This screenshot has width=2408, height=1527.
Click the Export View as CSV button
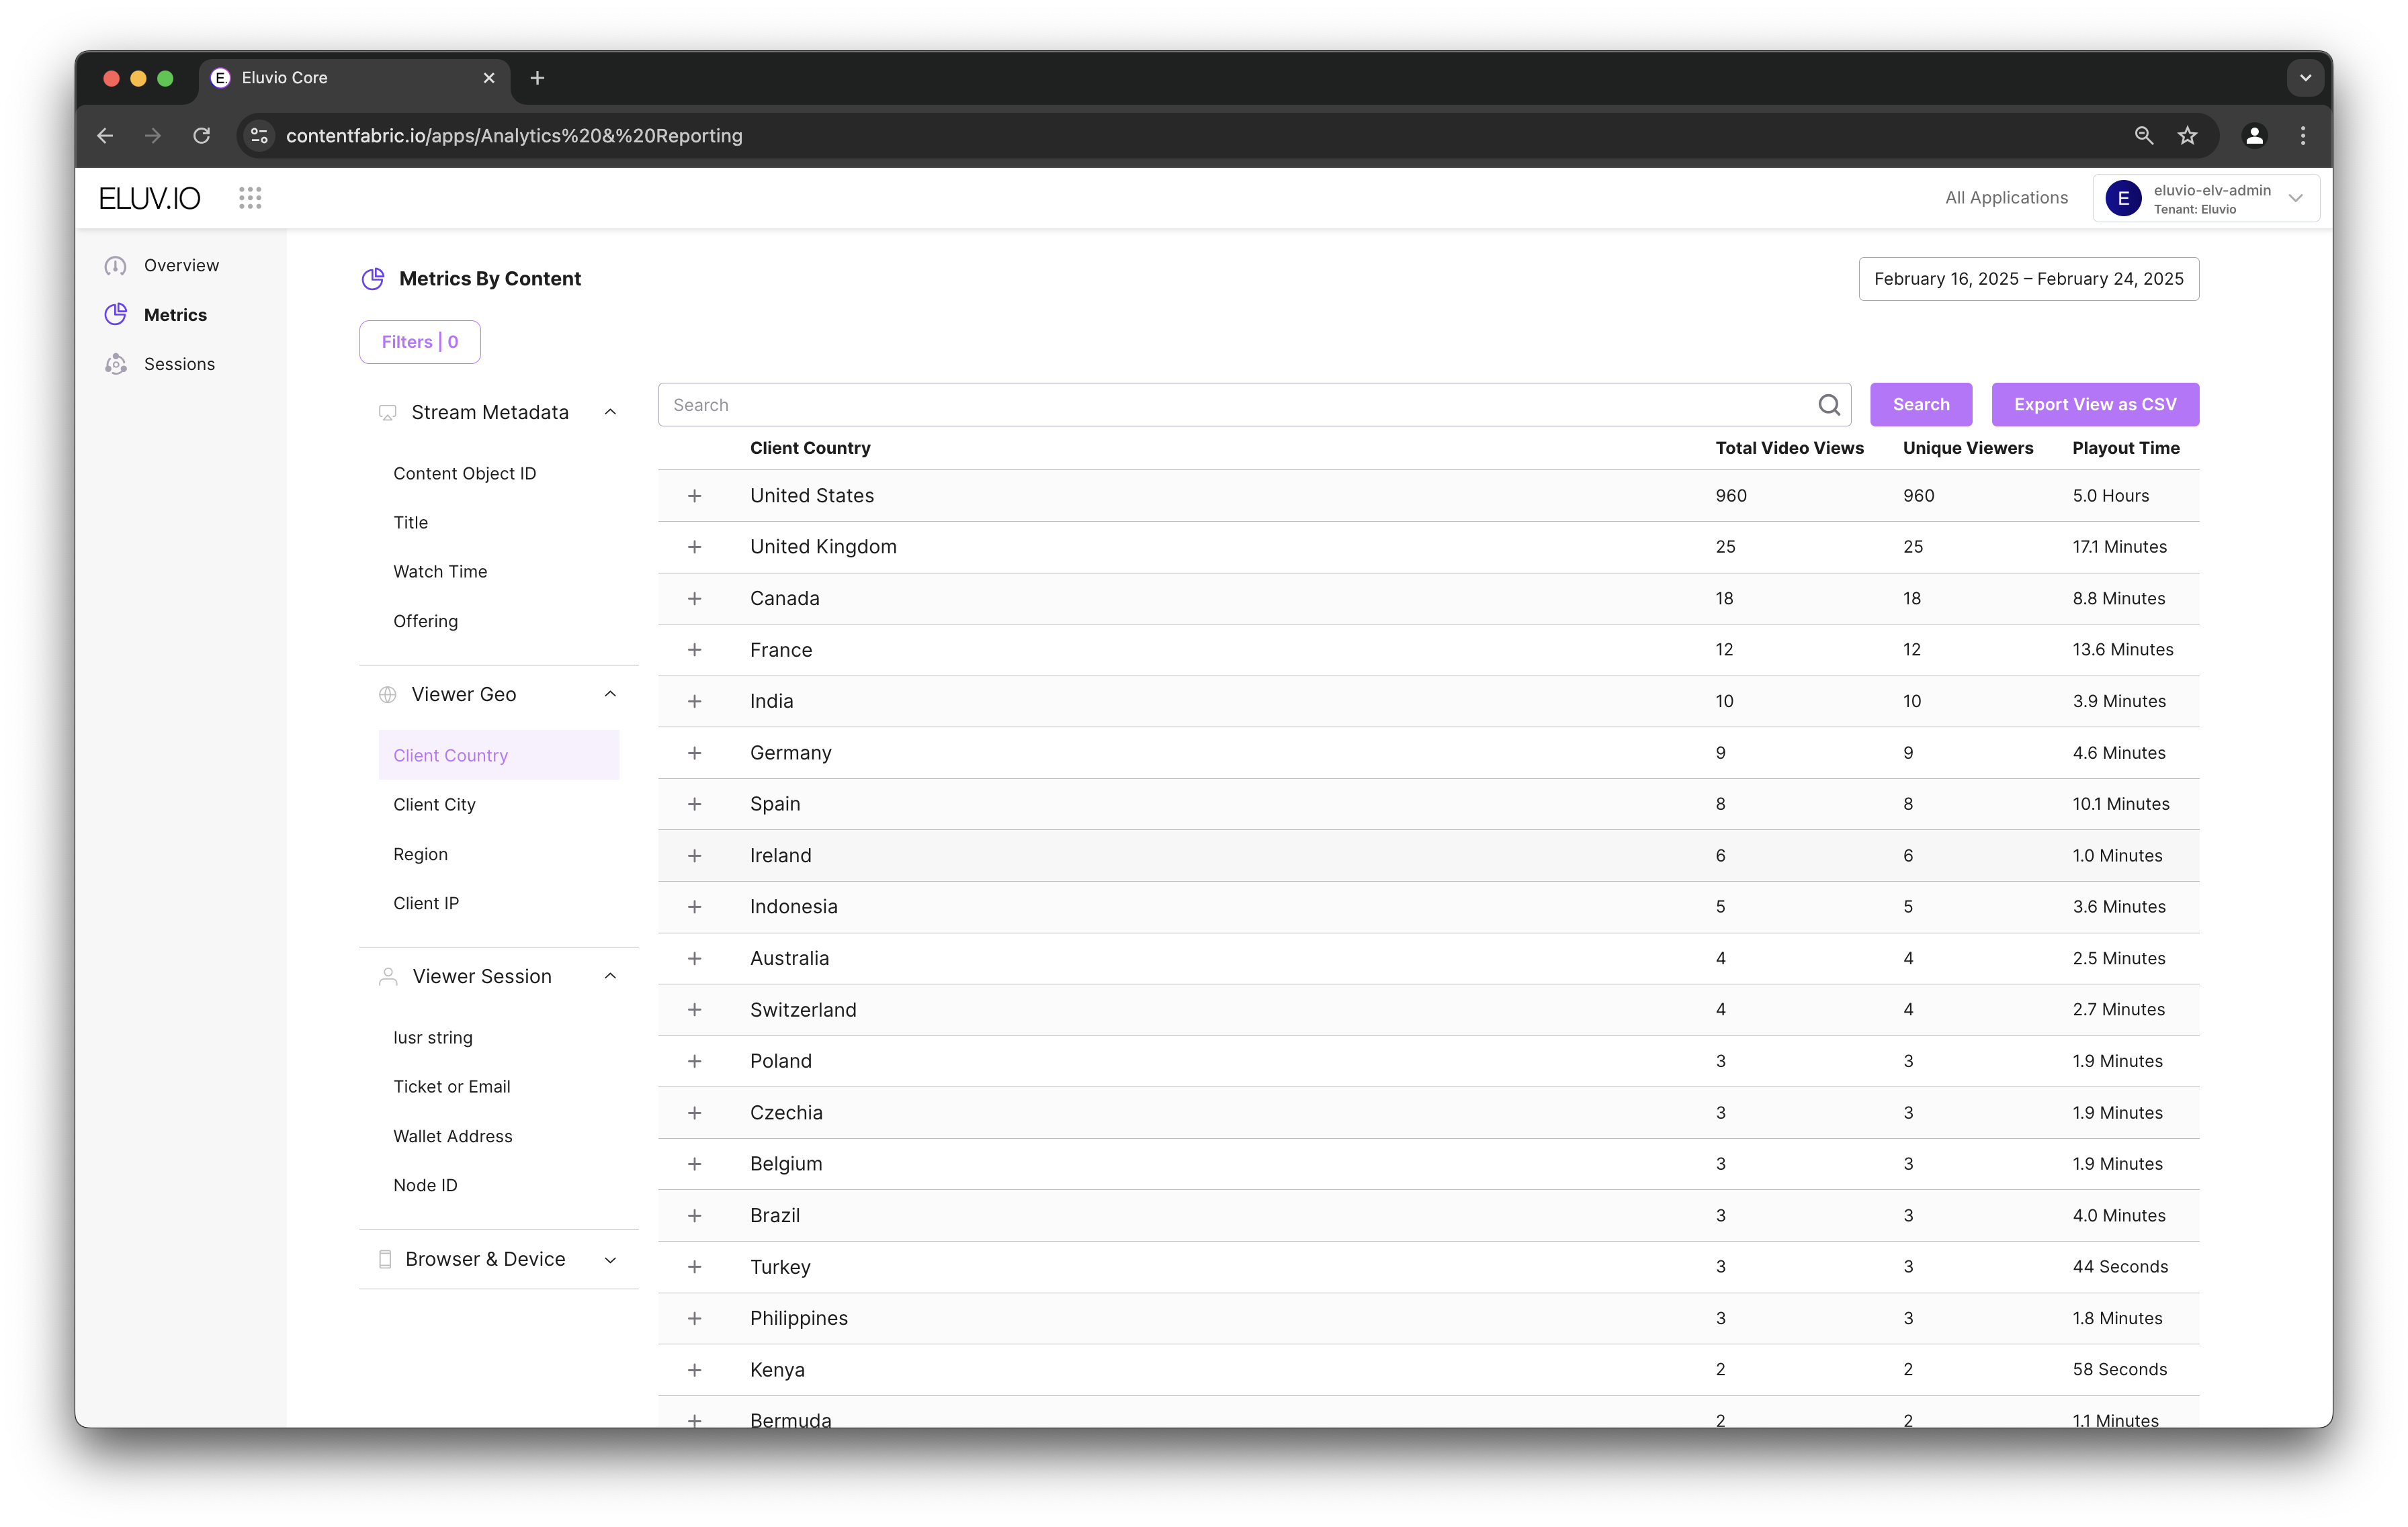(2094, 405)
